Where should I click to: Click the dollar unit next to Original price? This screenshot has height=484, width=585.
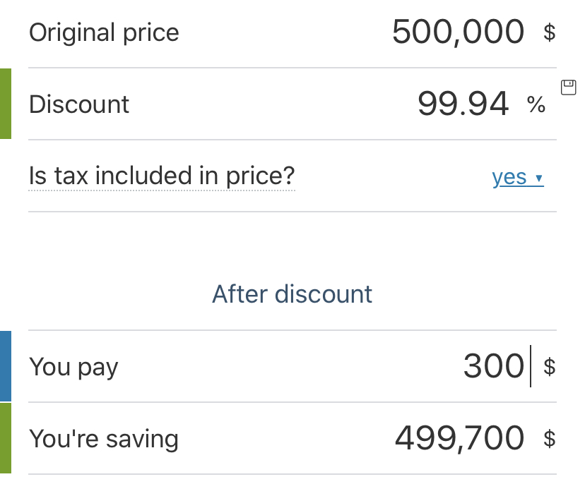click(549, 32)
